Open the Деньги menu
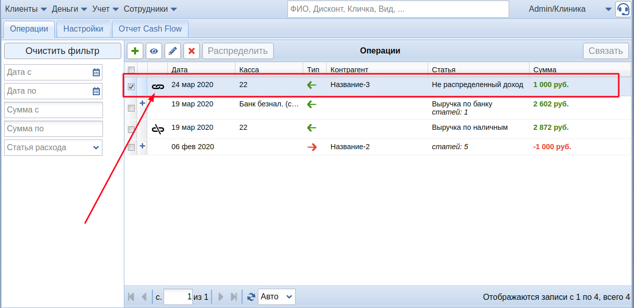This screenshot has width=634, height=308. 69,9
